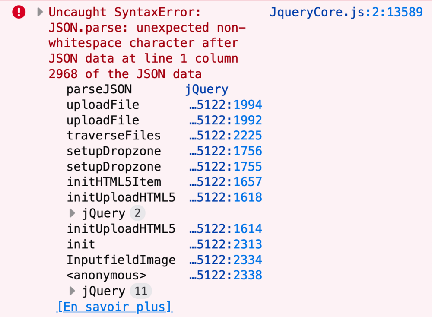Open InputfieldImage location 5122:2334

pos(226,260)
